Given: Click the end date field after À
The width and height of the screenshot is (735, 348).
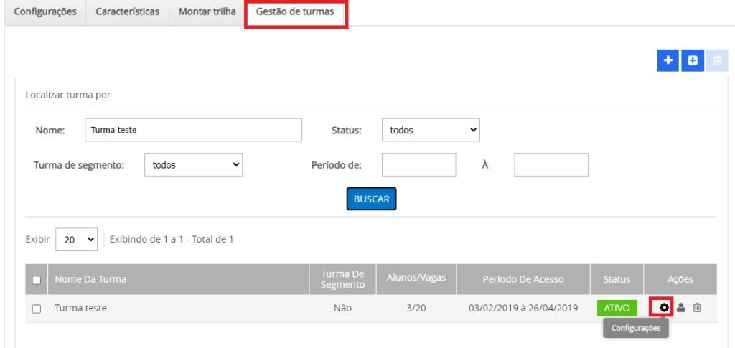Looking at the screenshot, I should 551,164.
